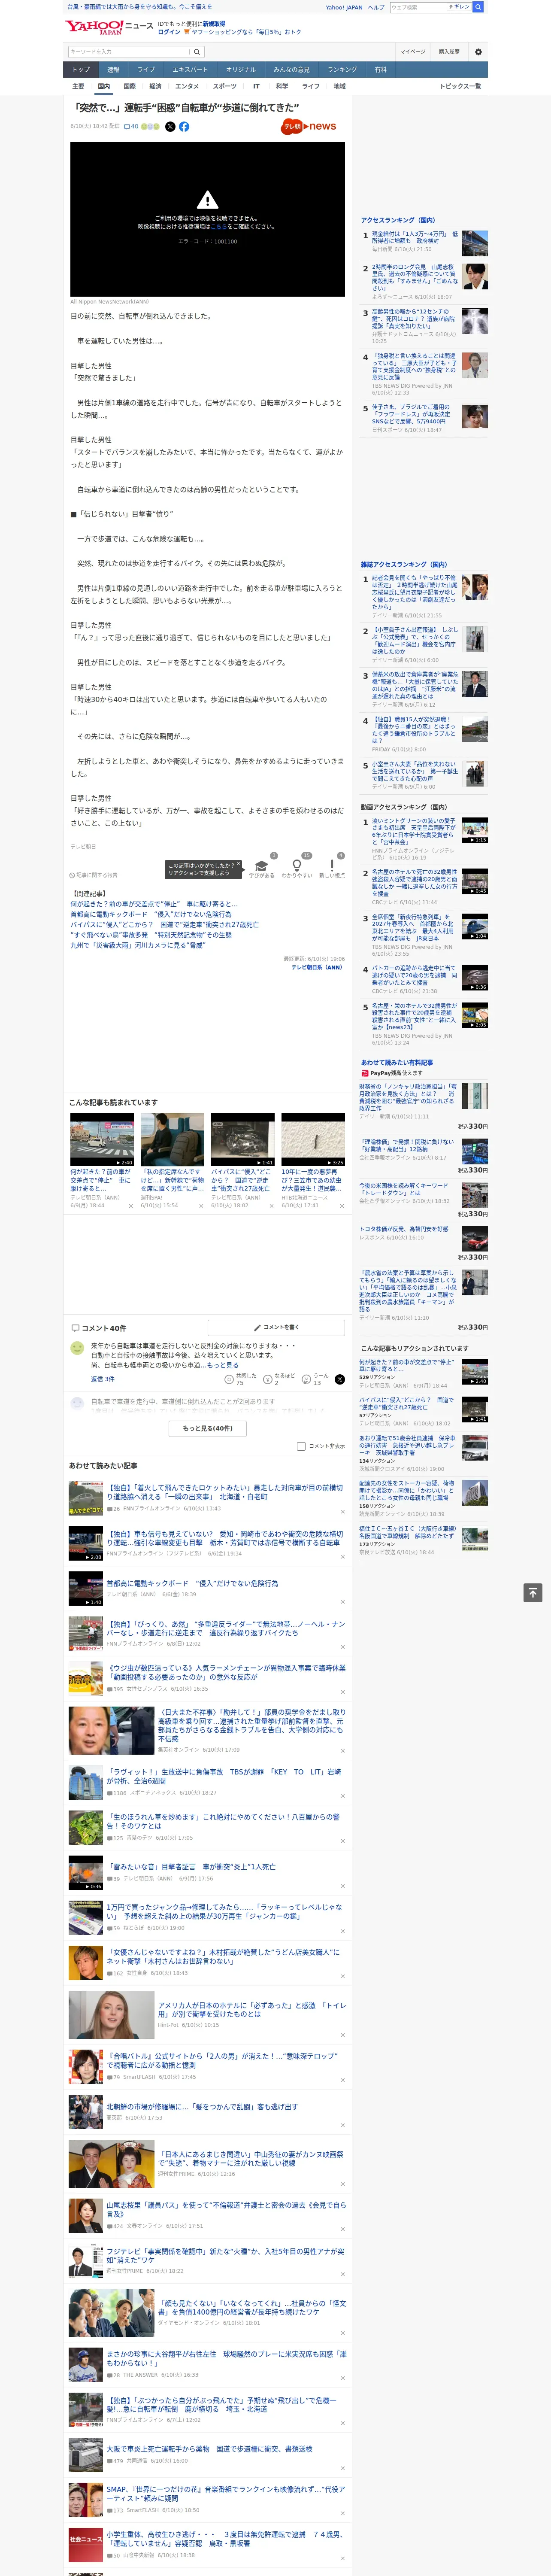
Task: Click the うーん reaction on first comment
Action: 316,1378
